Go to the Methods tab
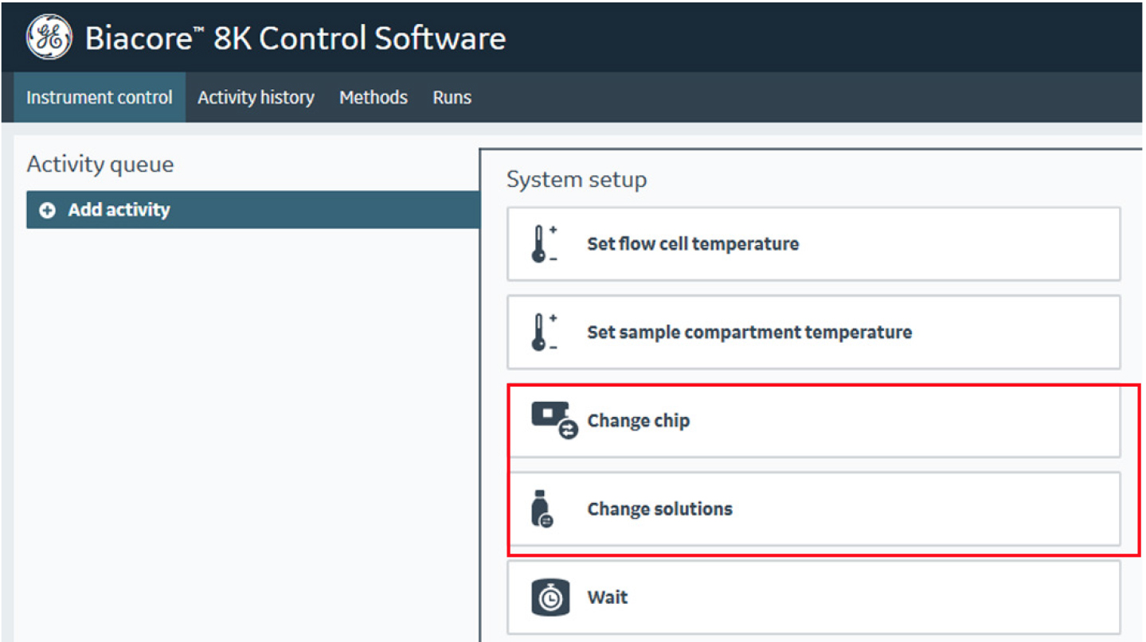1146x642 pixels. pyautogui.click(x=373, y=98)
